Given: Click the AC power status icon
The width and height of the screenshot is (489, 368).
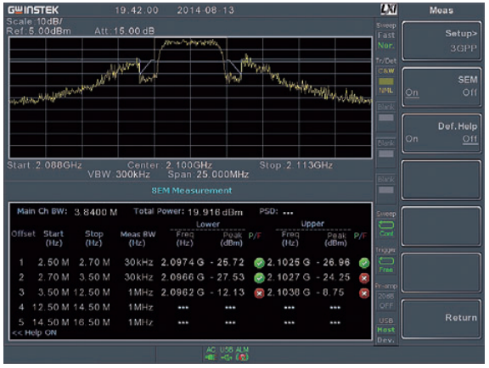Looking at the screenshot, I should 211,354.
